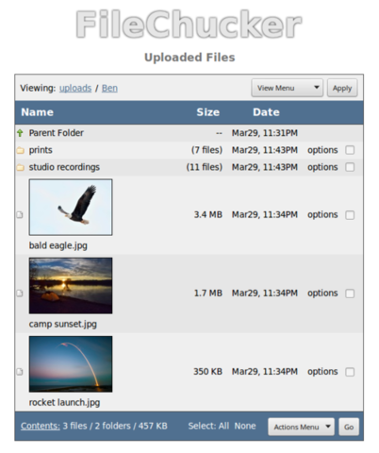Click the Go button next to Actions Menu
The width and height of the screenshot is (379, 453).
(x=349, y=427)
